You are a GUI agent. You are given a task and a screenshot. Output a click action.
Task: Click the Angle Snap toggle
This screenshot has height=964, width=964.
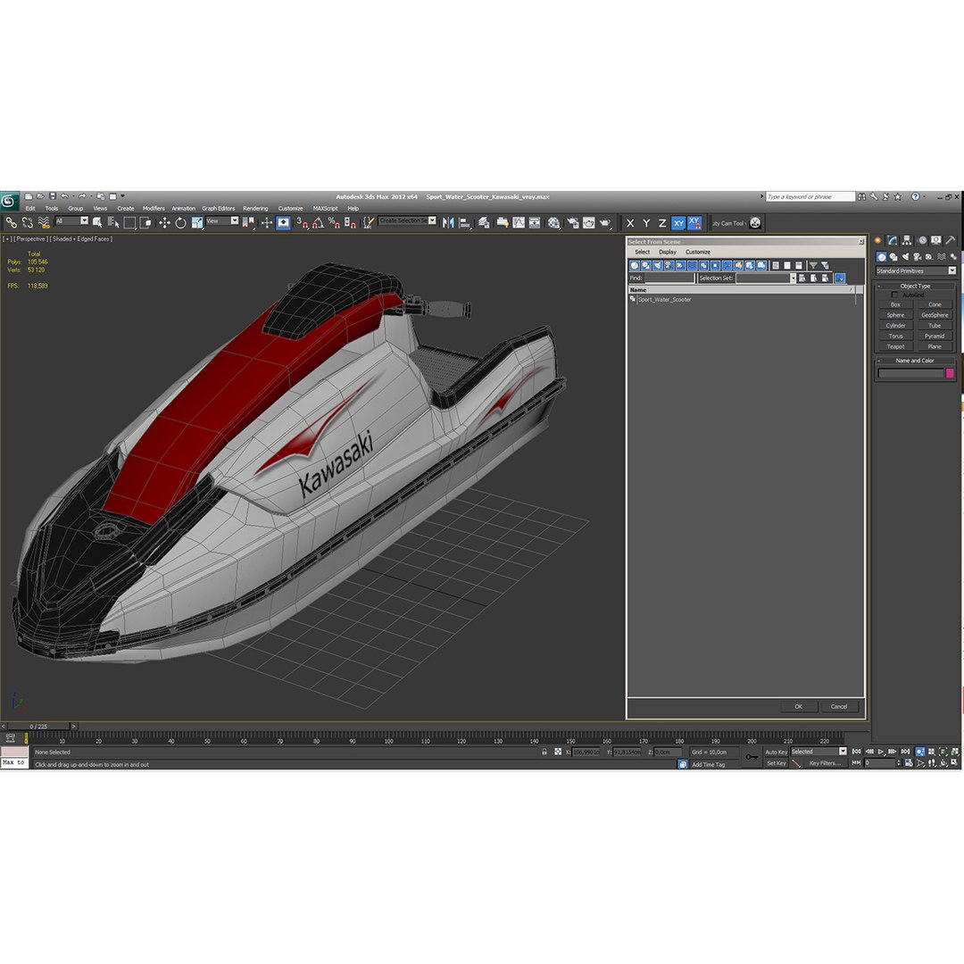click(318, 222)
